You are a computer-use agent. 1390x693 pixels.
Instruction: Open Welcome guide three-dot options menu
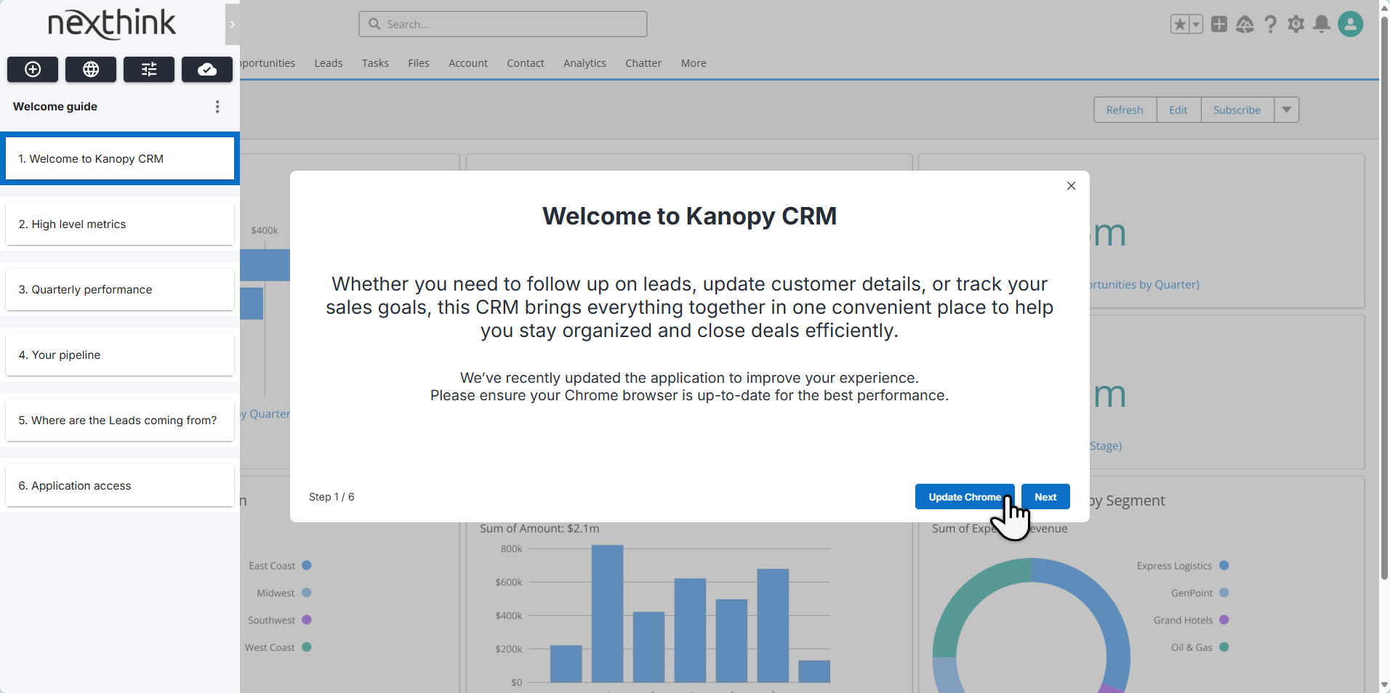[217, 107]
